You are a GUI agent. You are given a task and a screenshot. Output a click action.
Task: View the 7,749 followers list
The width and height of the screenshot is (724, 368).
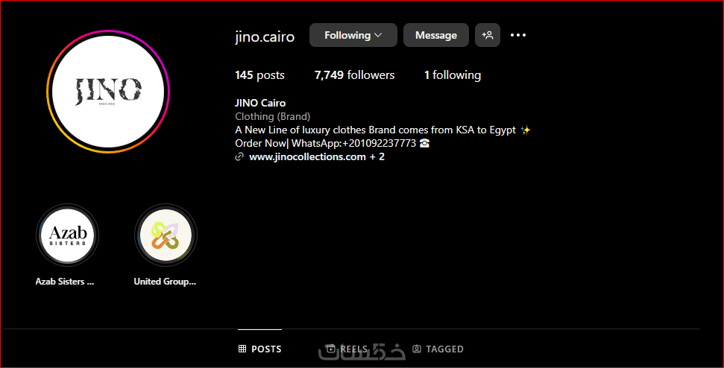pos(355,75)
